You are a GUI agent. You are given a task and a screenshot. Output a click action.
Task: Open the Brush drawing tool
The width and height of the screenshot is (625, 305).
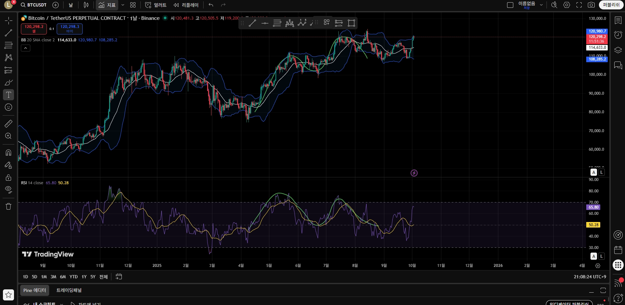[8, 82]
